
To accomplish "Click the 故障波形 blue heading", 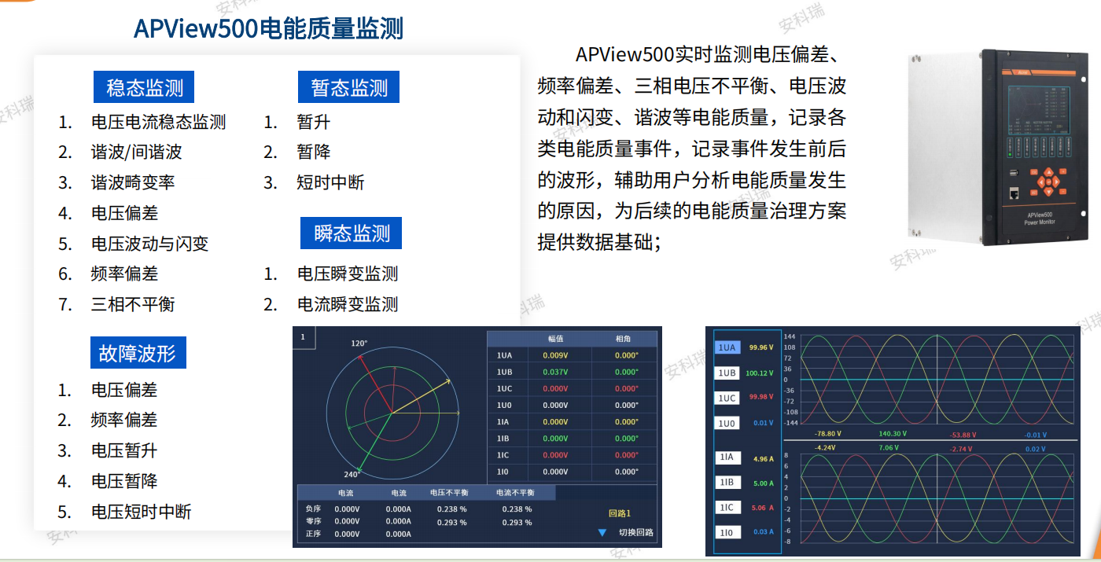I will pyautogui.click(x=138, y=352).
